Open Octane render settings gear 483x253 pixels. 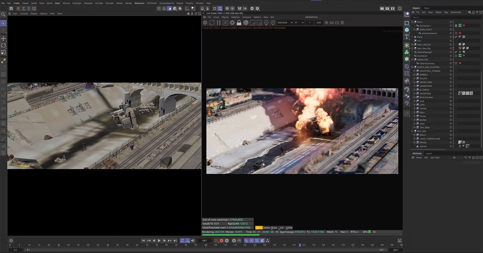tap(232, 23)
